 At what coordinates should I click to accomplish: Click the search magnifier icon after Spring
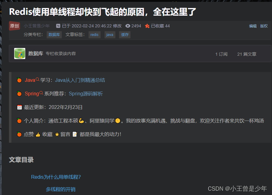41,93
